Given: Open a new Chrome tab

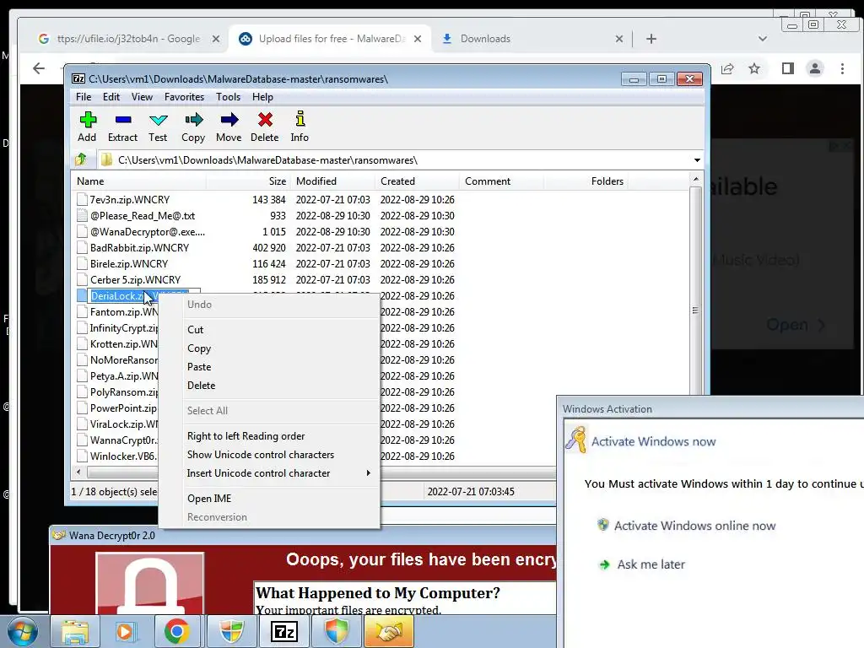Looking at the screenshot, I should [x=651, y=39].
